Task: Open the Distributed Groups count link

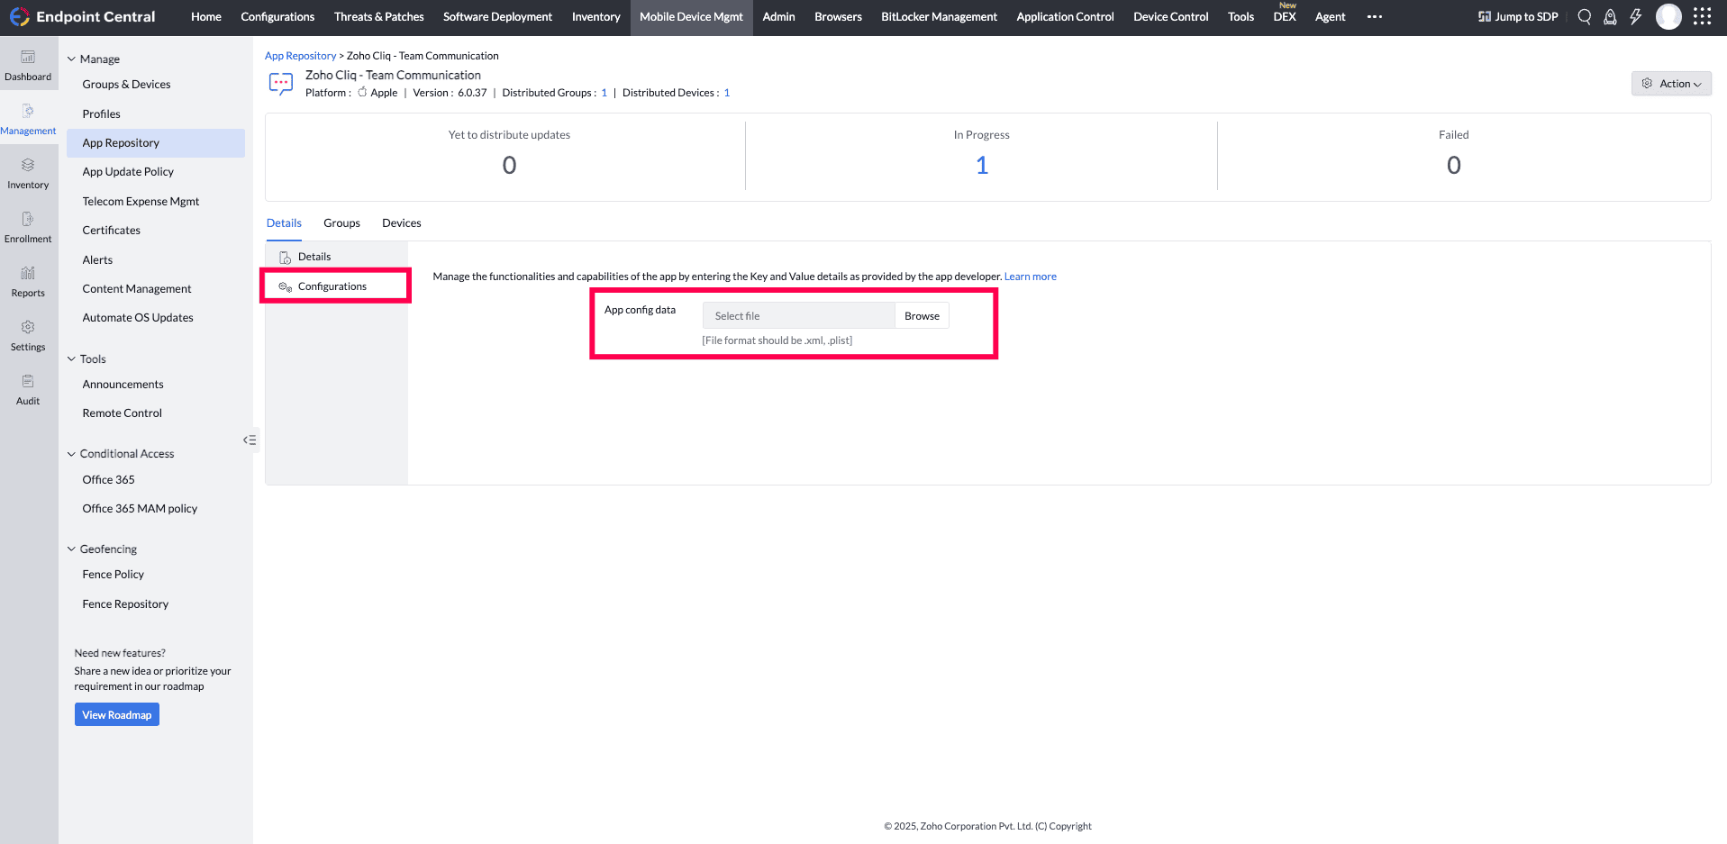Action: (x=604, y=93)
